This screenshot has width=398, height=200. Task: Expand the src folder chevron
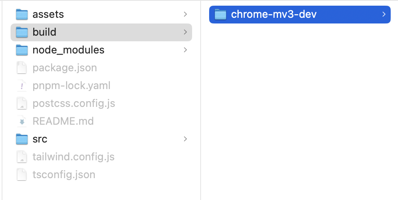185,139
